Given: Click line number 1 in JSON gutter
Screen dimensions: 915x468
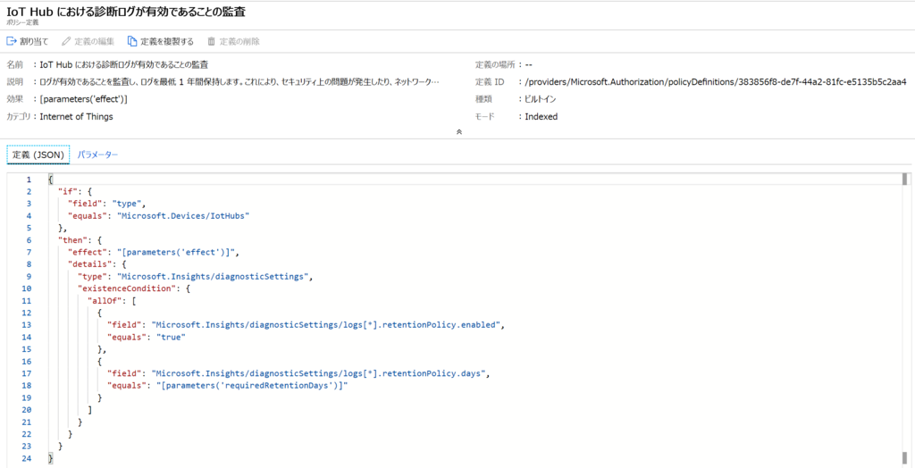Looking at the screenshot, I should click(x=29, y=180).
